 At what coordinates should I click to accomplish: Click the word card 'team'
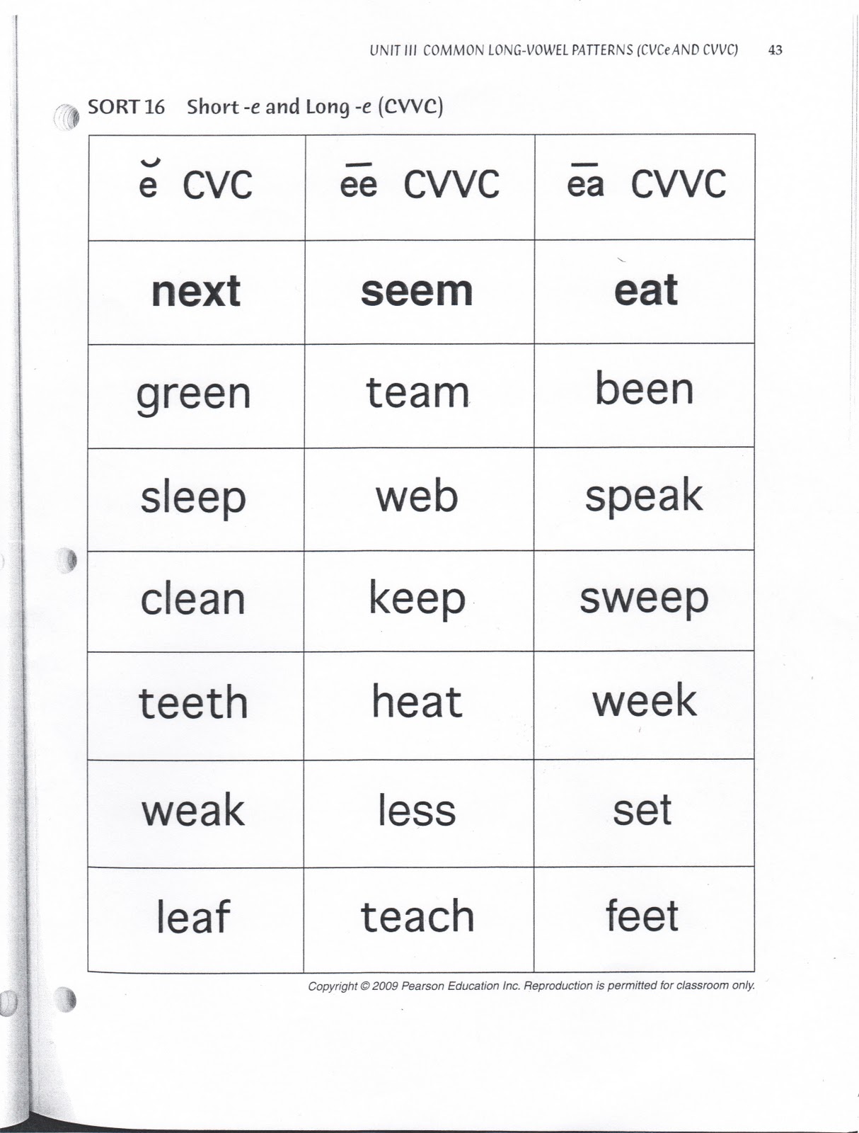tap(419, 395)
